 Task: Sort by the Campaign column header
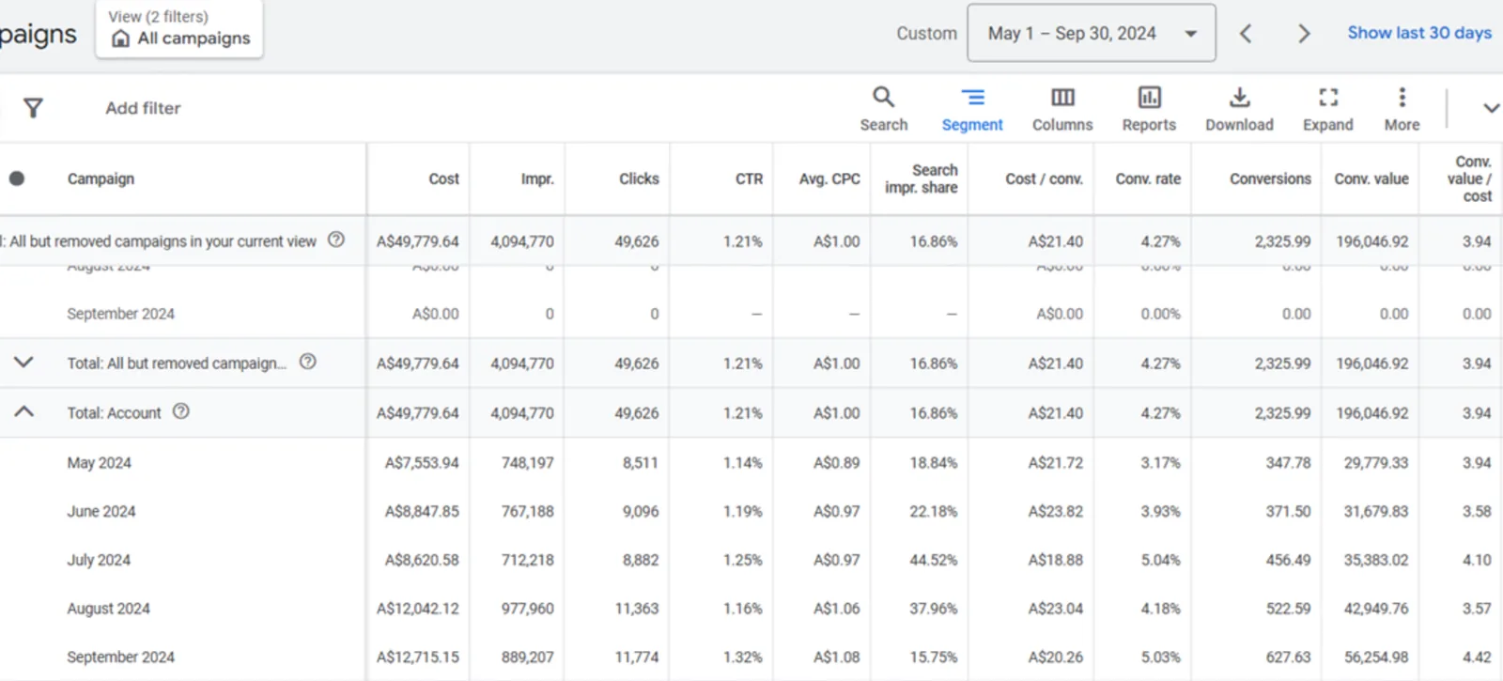coord(101,178)
